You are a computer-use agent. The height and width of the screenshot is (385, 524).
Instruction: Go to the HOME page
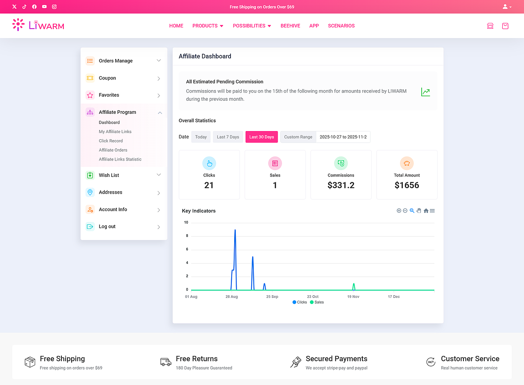click(176, 26)
